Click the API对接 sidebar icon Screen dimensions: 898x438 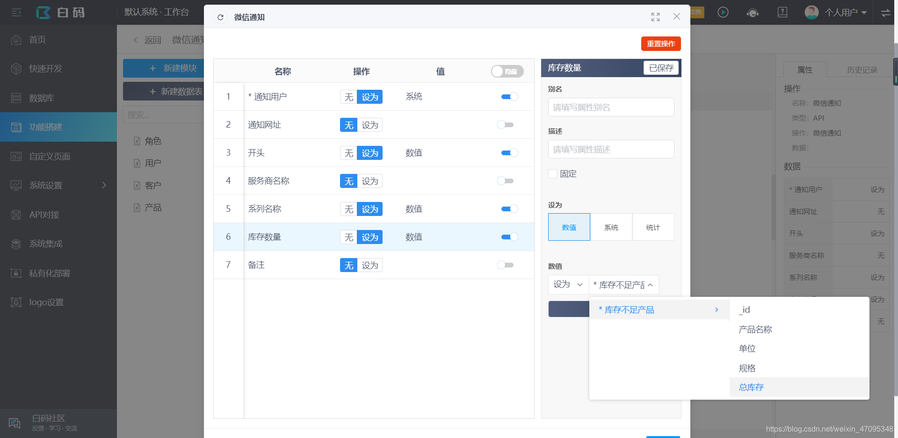pyautogui.click(x=43, y=215)
